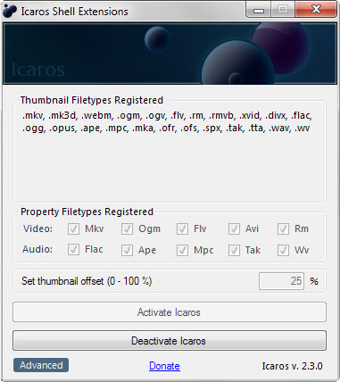Toggle the Mkv video checkbox
Viewport: 340px width, 382px height.
point(73,229)
